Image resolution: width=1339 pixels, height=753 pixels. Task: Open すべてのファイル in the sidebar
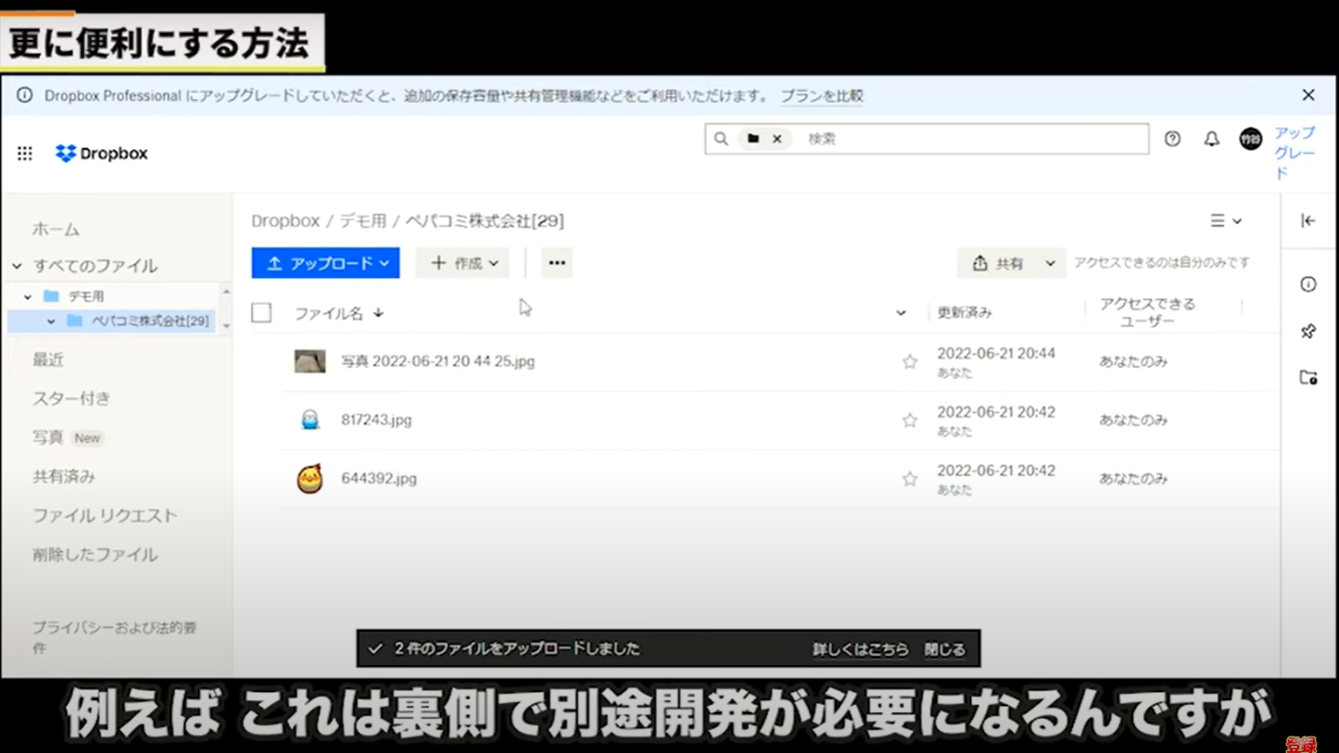coord(95,266)
